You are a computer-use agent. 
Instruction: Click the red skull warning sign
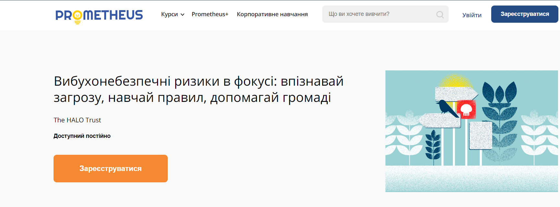(466, 109)
